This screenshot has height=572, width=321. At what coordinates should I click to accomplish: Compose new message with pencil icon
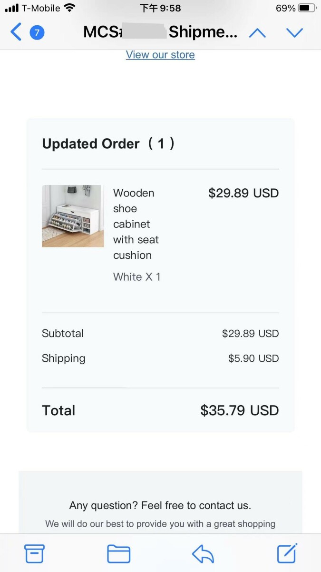click(287, 553)
